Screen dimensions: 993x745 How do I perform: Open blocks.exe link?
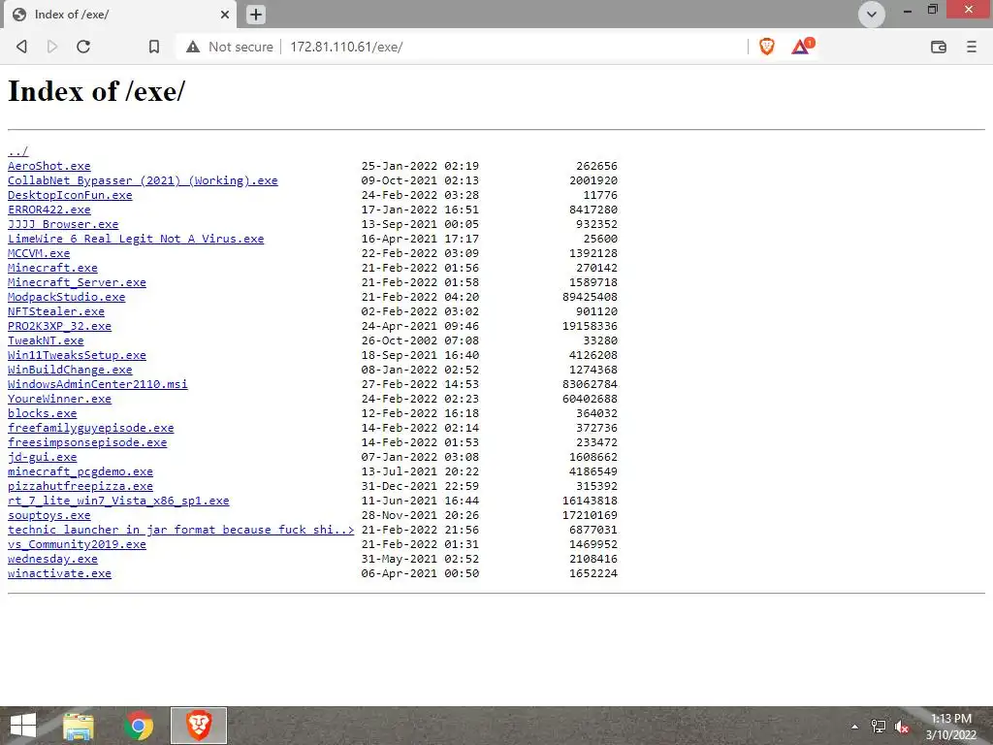click(42, 413)
